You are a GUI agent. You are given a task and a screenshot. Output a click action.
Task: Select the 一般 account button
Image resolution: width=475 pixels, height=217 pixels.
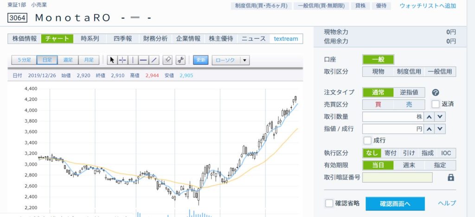378,60
